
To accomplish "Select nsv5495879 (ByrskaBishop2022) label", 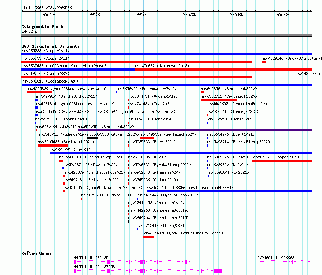I will coord(94,172).
